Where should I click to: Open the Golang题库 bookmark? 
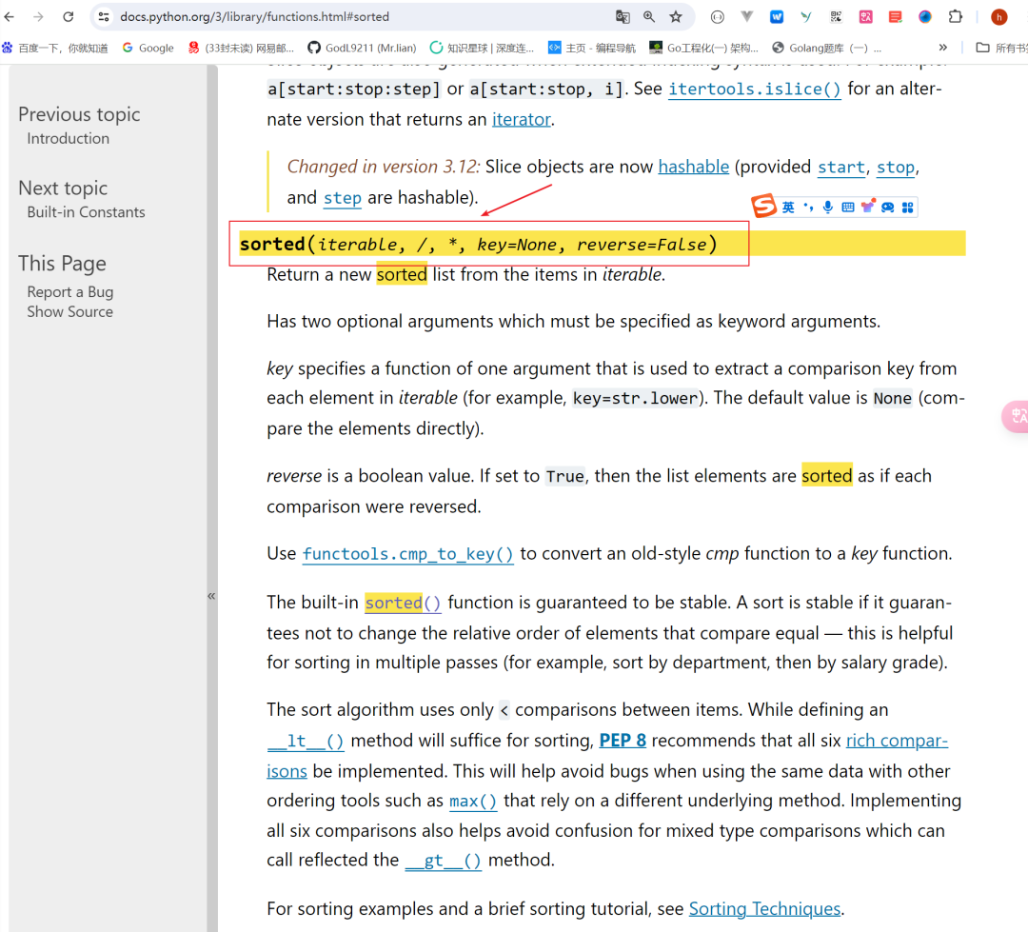[827, 48]
